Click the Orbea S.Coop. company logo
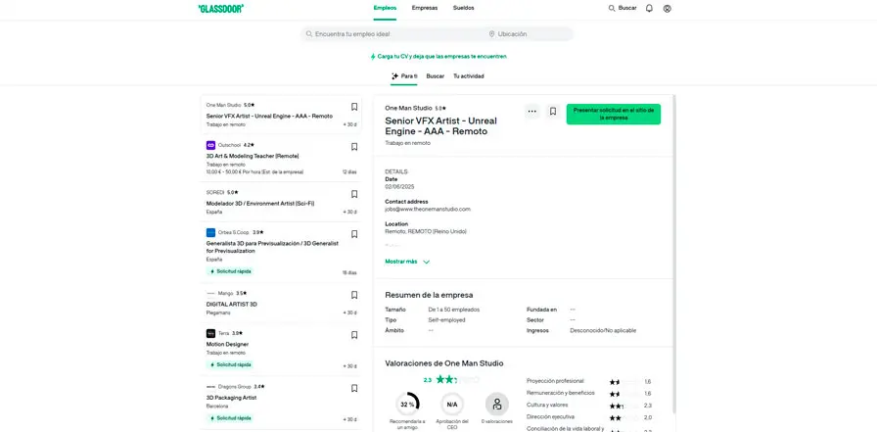 tap(210, 232)
